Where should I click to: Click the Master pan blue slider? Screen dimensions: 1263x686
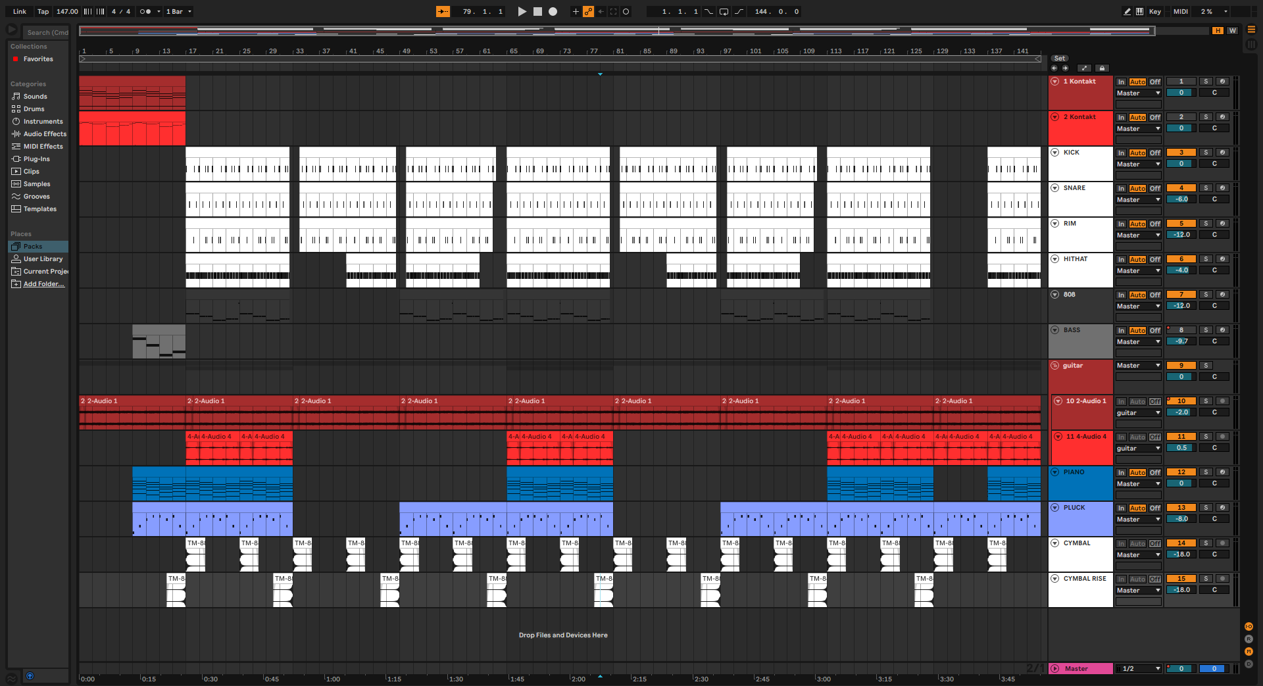(x=1214, y=668)
